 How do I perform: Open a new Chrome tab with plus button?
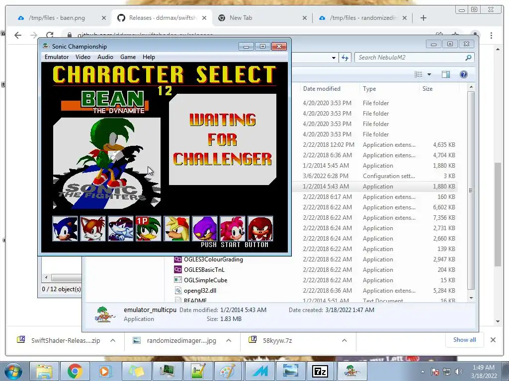point(424,18)
